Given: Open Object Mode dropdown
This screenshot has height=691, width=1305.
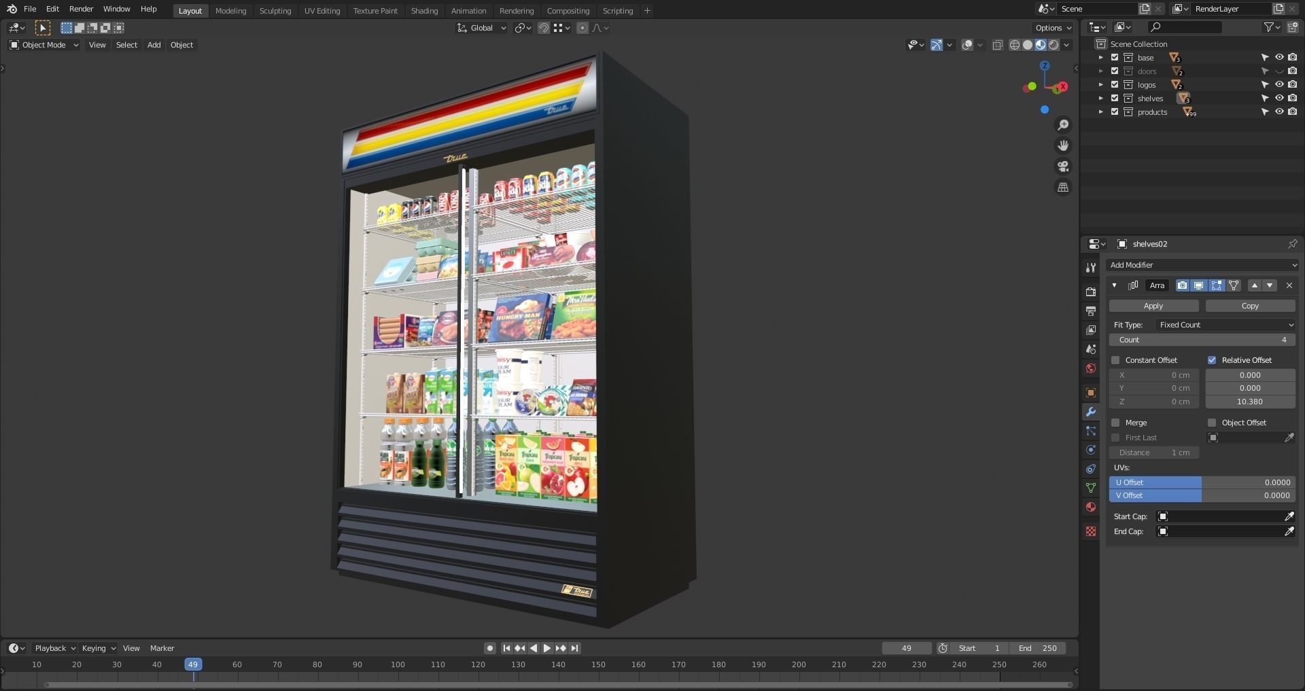Looking at the screenshot, I should (44, 45).
